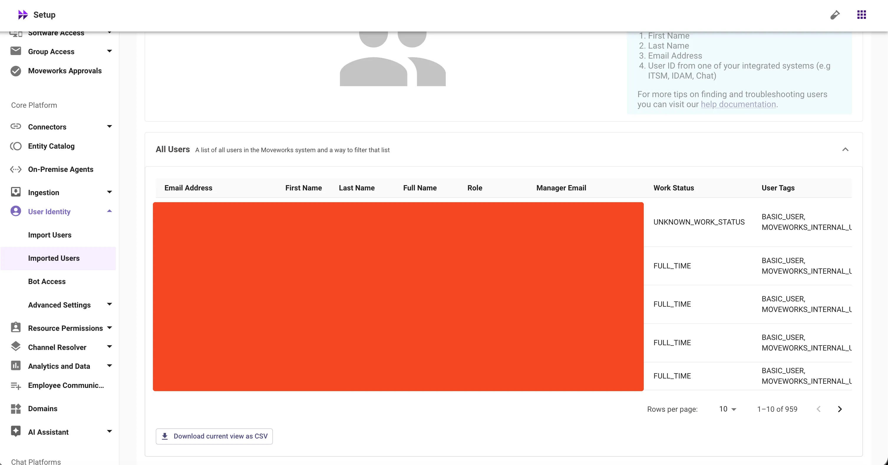Screen dimensions: 888x465
Task: Click the Employee Communications icon
Action: click(16, 386)
